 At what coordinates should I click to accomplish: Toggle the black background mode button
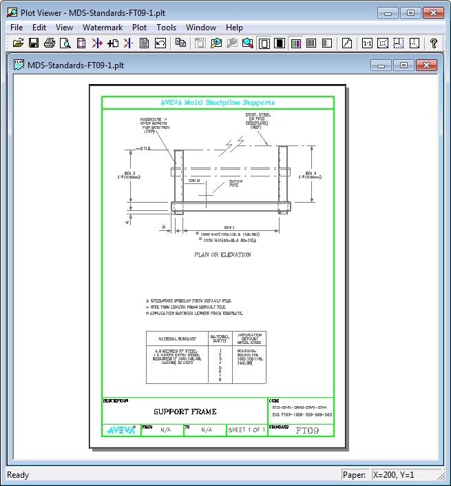click(x=280, y=43)
